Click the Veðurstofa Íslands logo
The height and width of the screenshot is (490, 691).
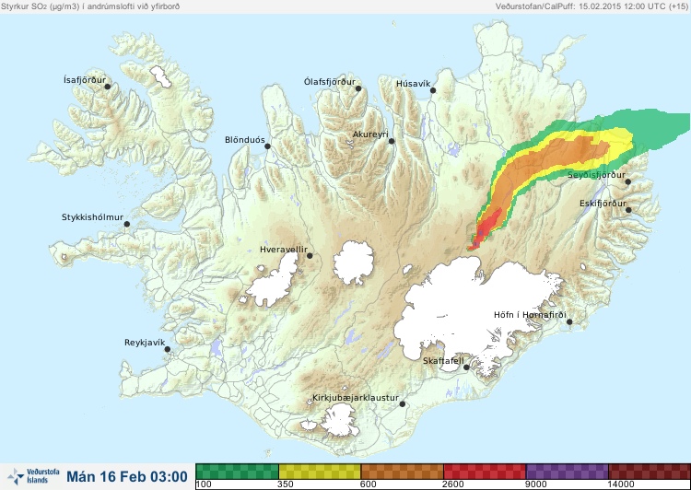click(33, 476)
